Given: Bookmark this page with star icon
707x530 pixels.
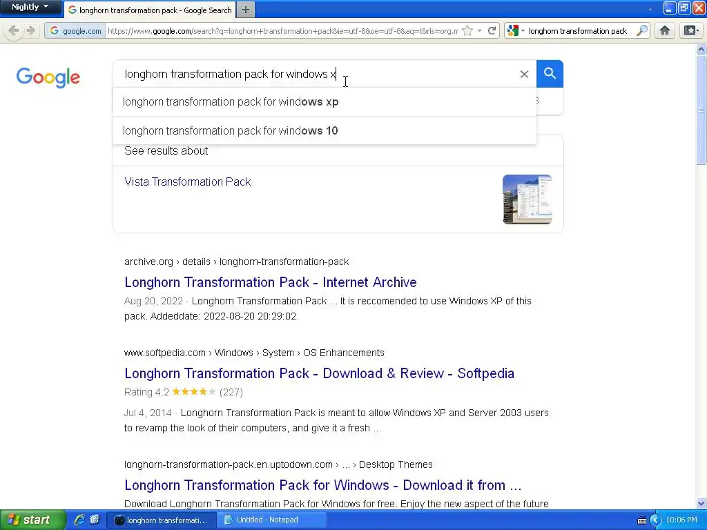Looking at the screenshot, I should (467, 30).
